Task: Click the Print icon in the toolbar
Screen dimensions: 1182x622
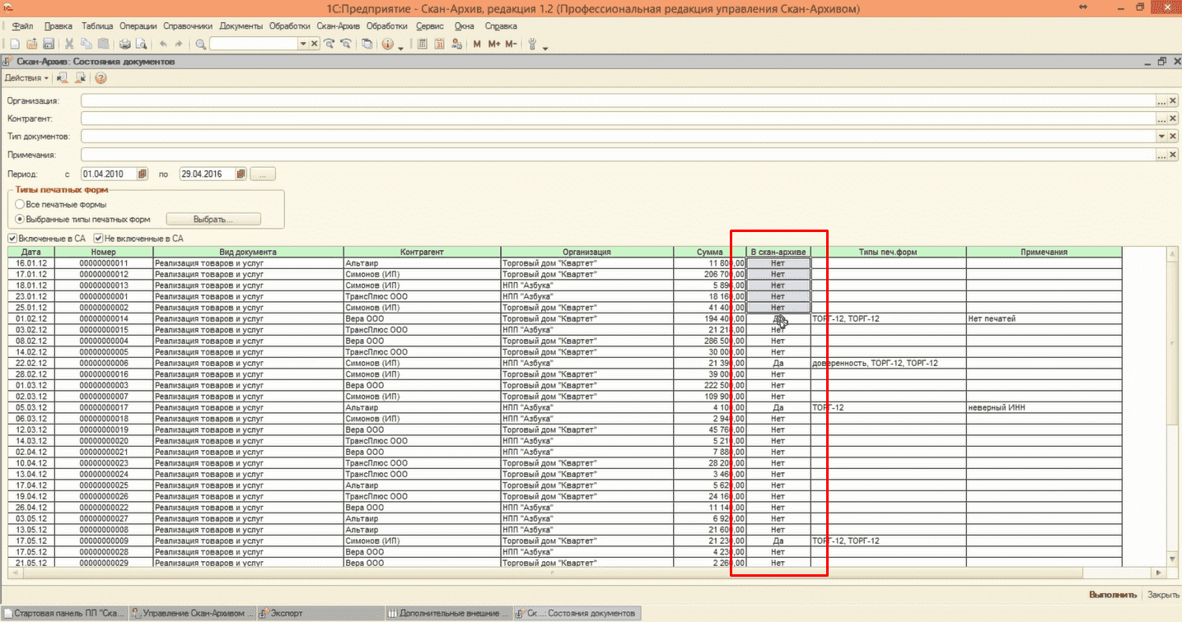Action: (x=125, y=44)
